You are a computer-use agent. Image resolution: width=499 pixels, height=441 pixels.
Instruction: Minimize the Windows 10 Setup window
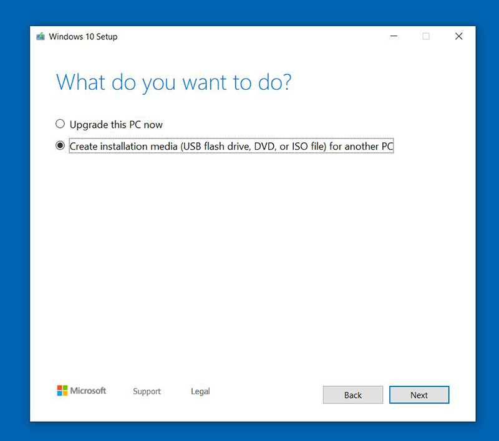pyautogui.click(x=394, y=36)
